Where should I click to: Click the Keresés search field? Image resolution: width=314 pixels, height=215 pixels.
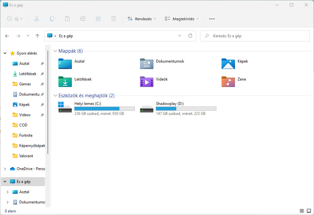pyautogui.click(x=256, y=36)
